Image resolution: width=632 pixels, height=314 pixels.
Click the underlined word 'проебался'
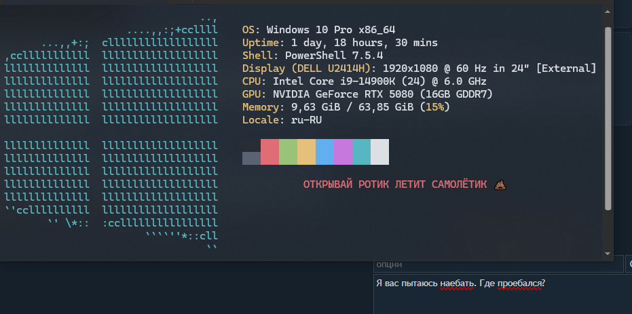pos(521,283)
